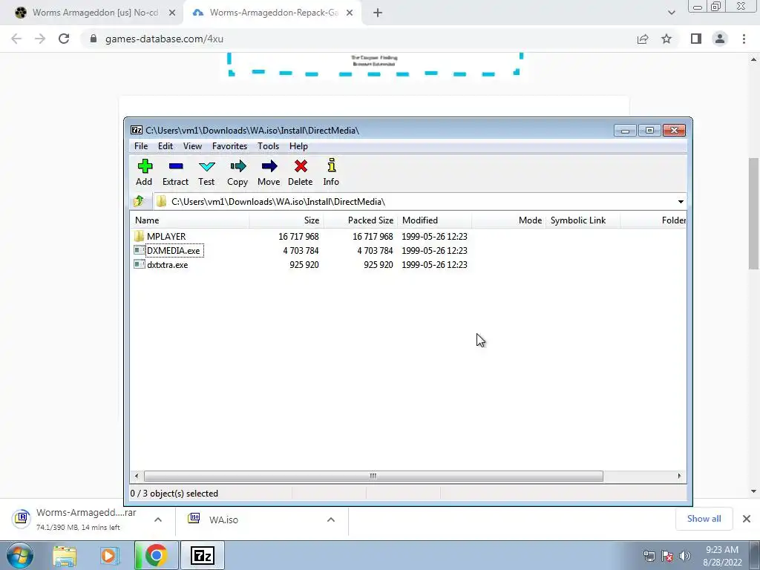This screenshot has height=570, width=760.
Task: Click the red Delete icon
Action: pyautogui.click(x=300, y=172)
